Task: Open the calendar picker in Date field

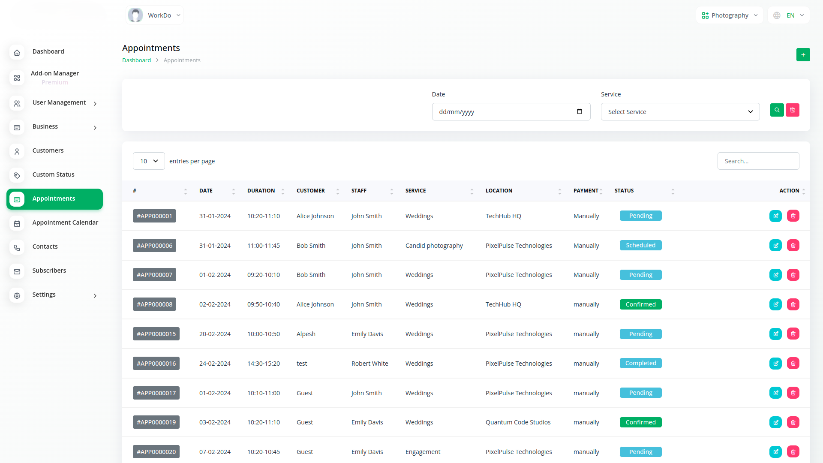Action: point(579,111)
